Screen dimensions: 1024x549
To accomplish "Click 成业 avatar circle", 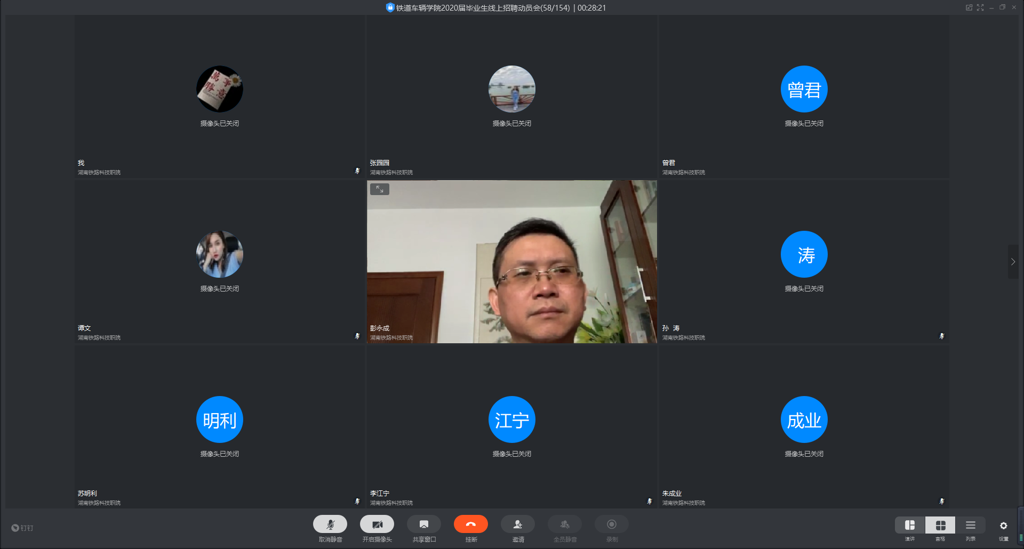I will [804, 419].
